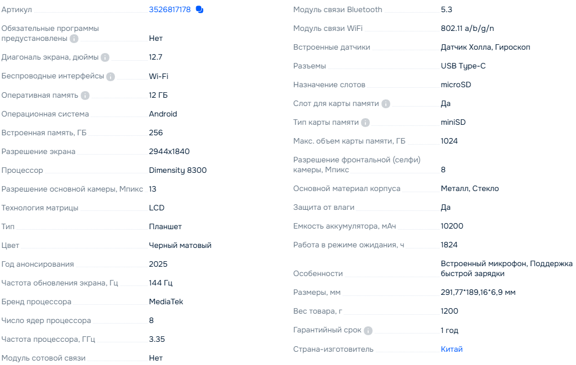576x365 pixels.
Task: Copy the article number with the copy icon
Action: 200,9
